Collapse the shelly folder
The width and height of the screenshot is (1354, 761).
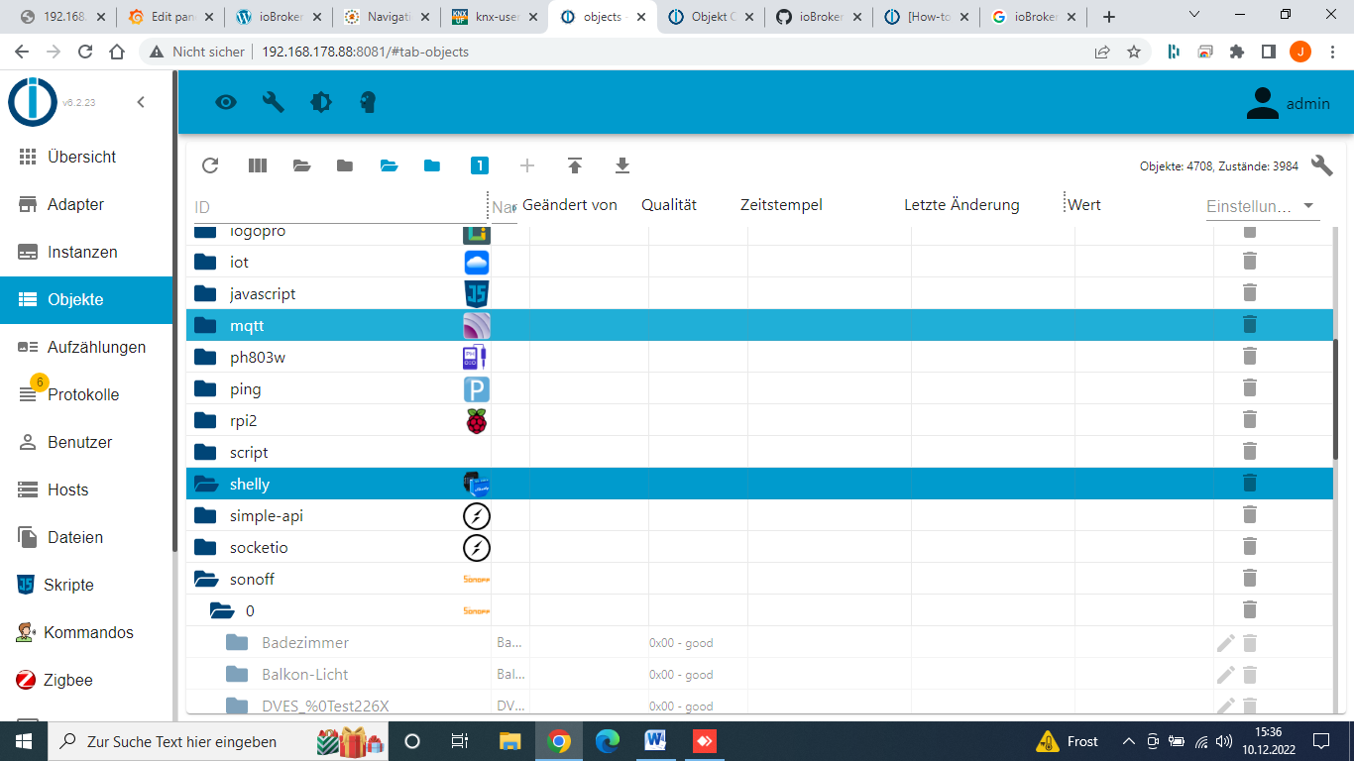[205, 484]
